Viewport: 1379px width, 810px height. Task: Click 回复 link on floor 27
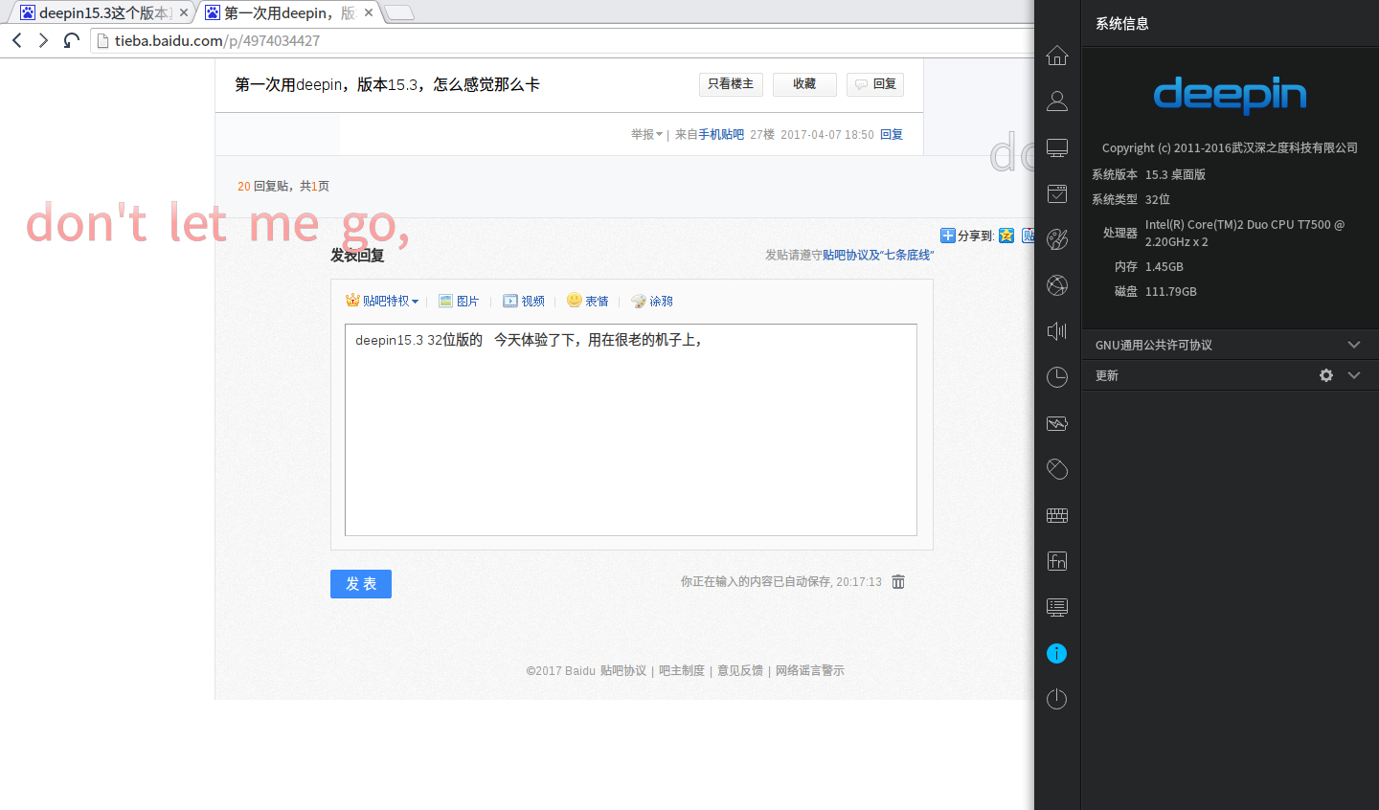(x=892, y=135)
